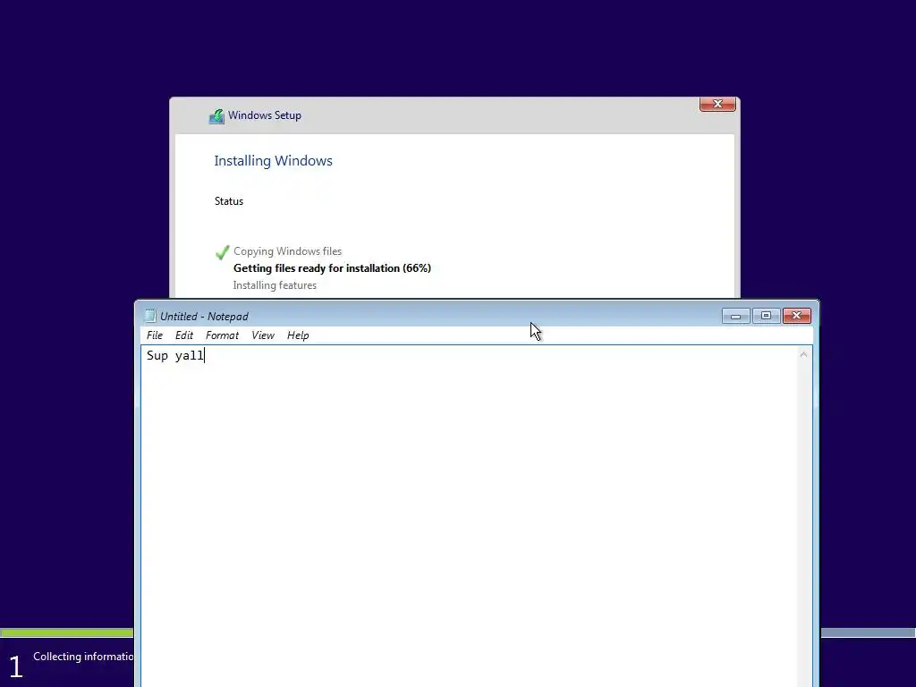The image size is (916, 687).
Task: Maximize the Notepad window
Action: tap(766, 316)
